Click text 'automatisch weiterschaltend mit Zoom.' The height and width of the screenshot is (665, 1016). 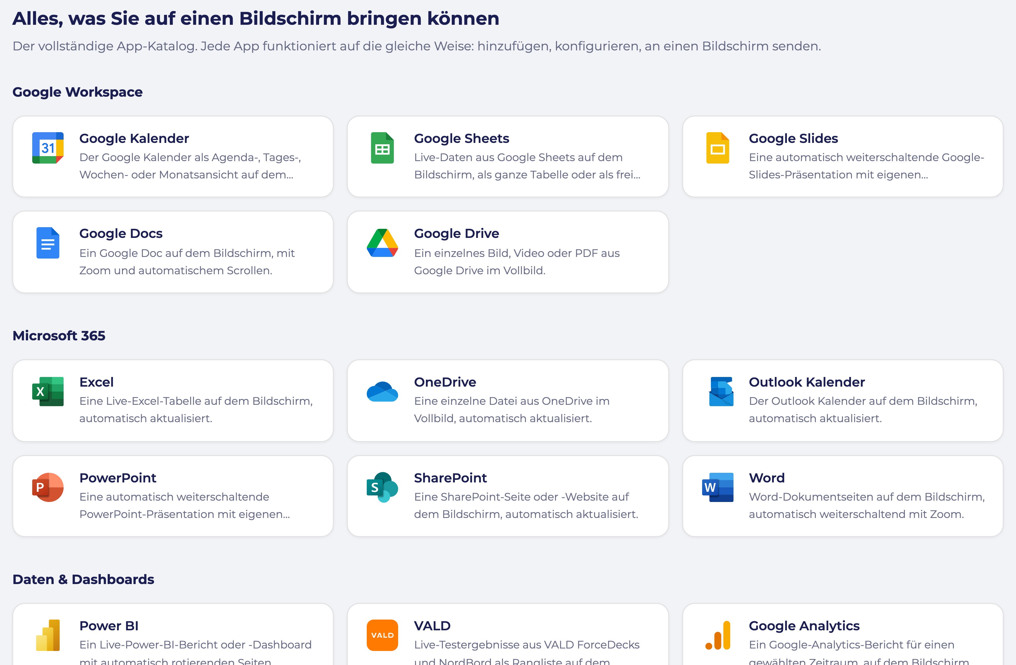856,514
